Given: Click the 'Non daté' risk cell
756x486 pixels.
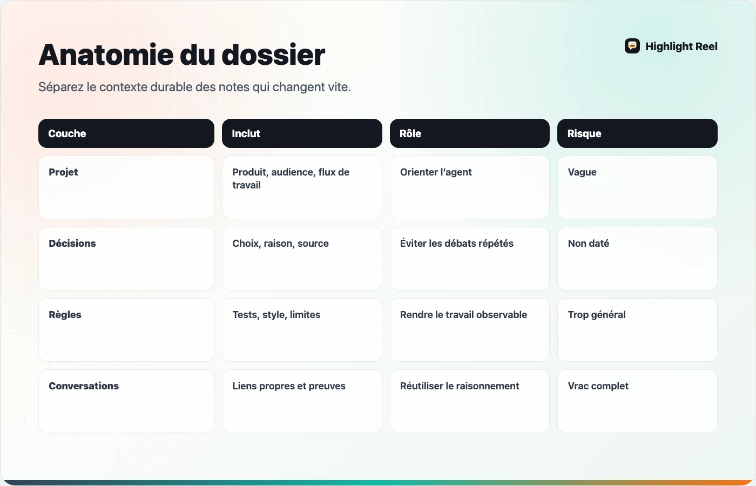Looking at the screenshot, I should [637, 259].
